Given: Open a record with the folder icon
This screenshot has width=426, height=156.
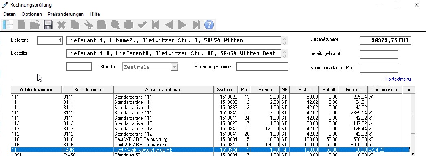Looking at the screenshot, I should coord(35,25).
